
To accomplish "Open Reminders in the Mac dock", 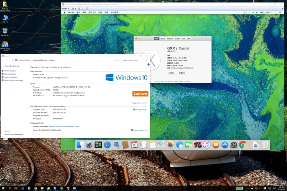I will [x=143, y=145].
